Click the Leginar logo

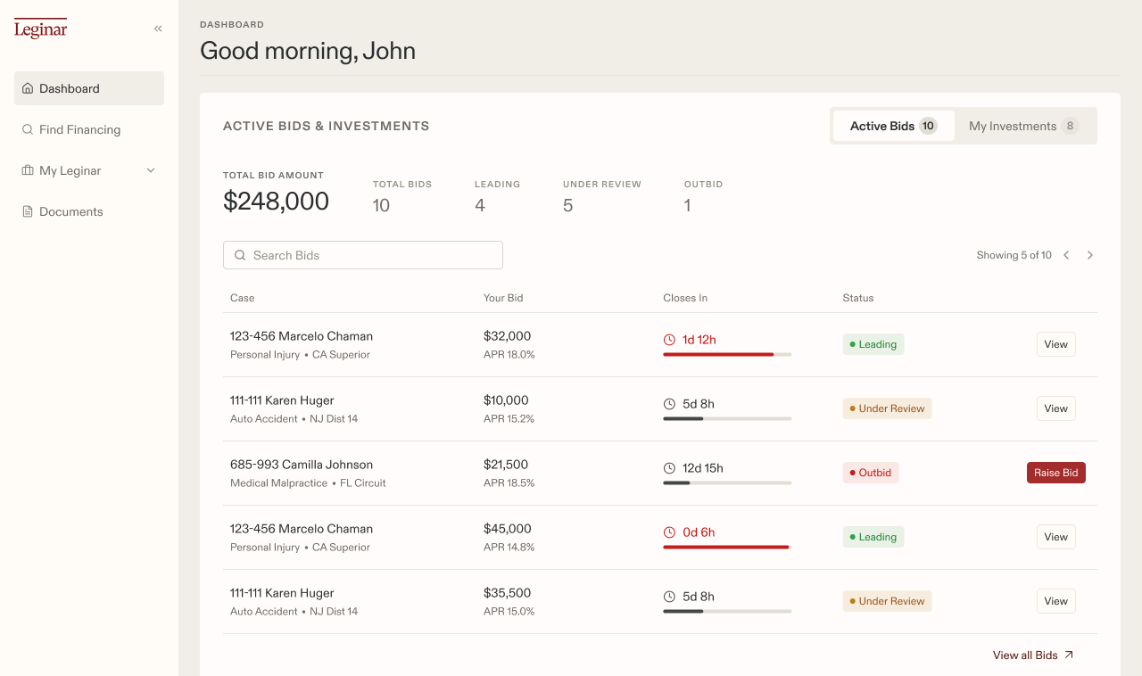point(40,29)
